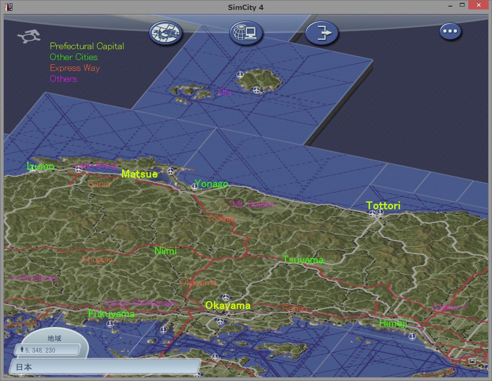Screen dimensions: 492x381
Task: Select the airplane airport icon on Oki island
Action: click(257, 90)
